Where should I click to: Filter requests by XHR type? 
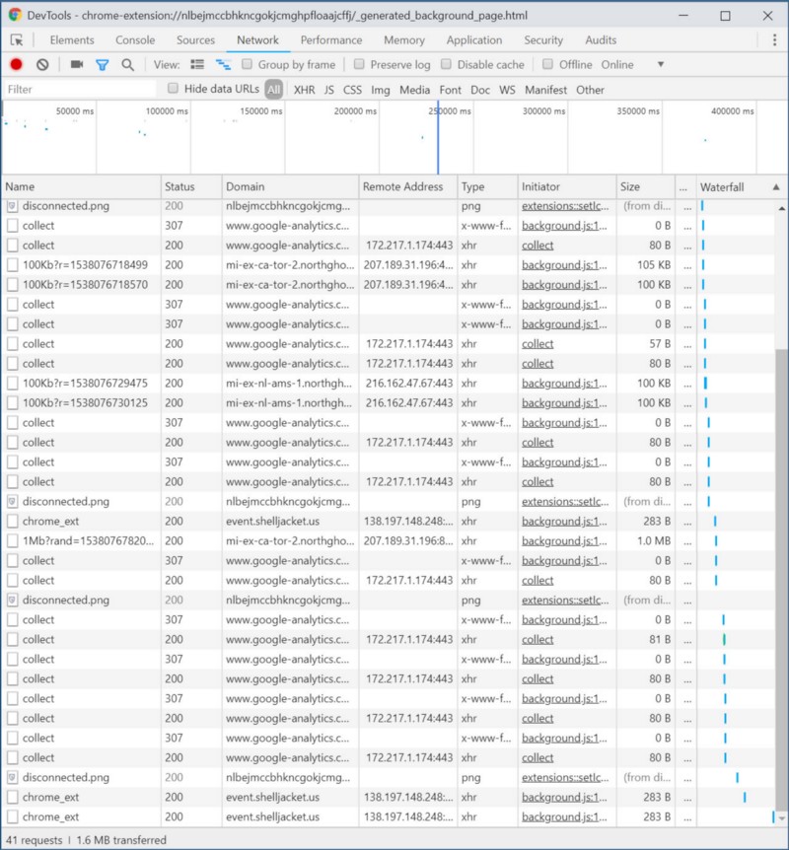click(304, 90)
